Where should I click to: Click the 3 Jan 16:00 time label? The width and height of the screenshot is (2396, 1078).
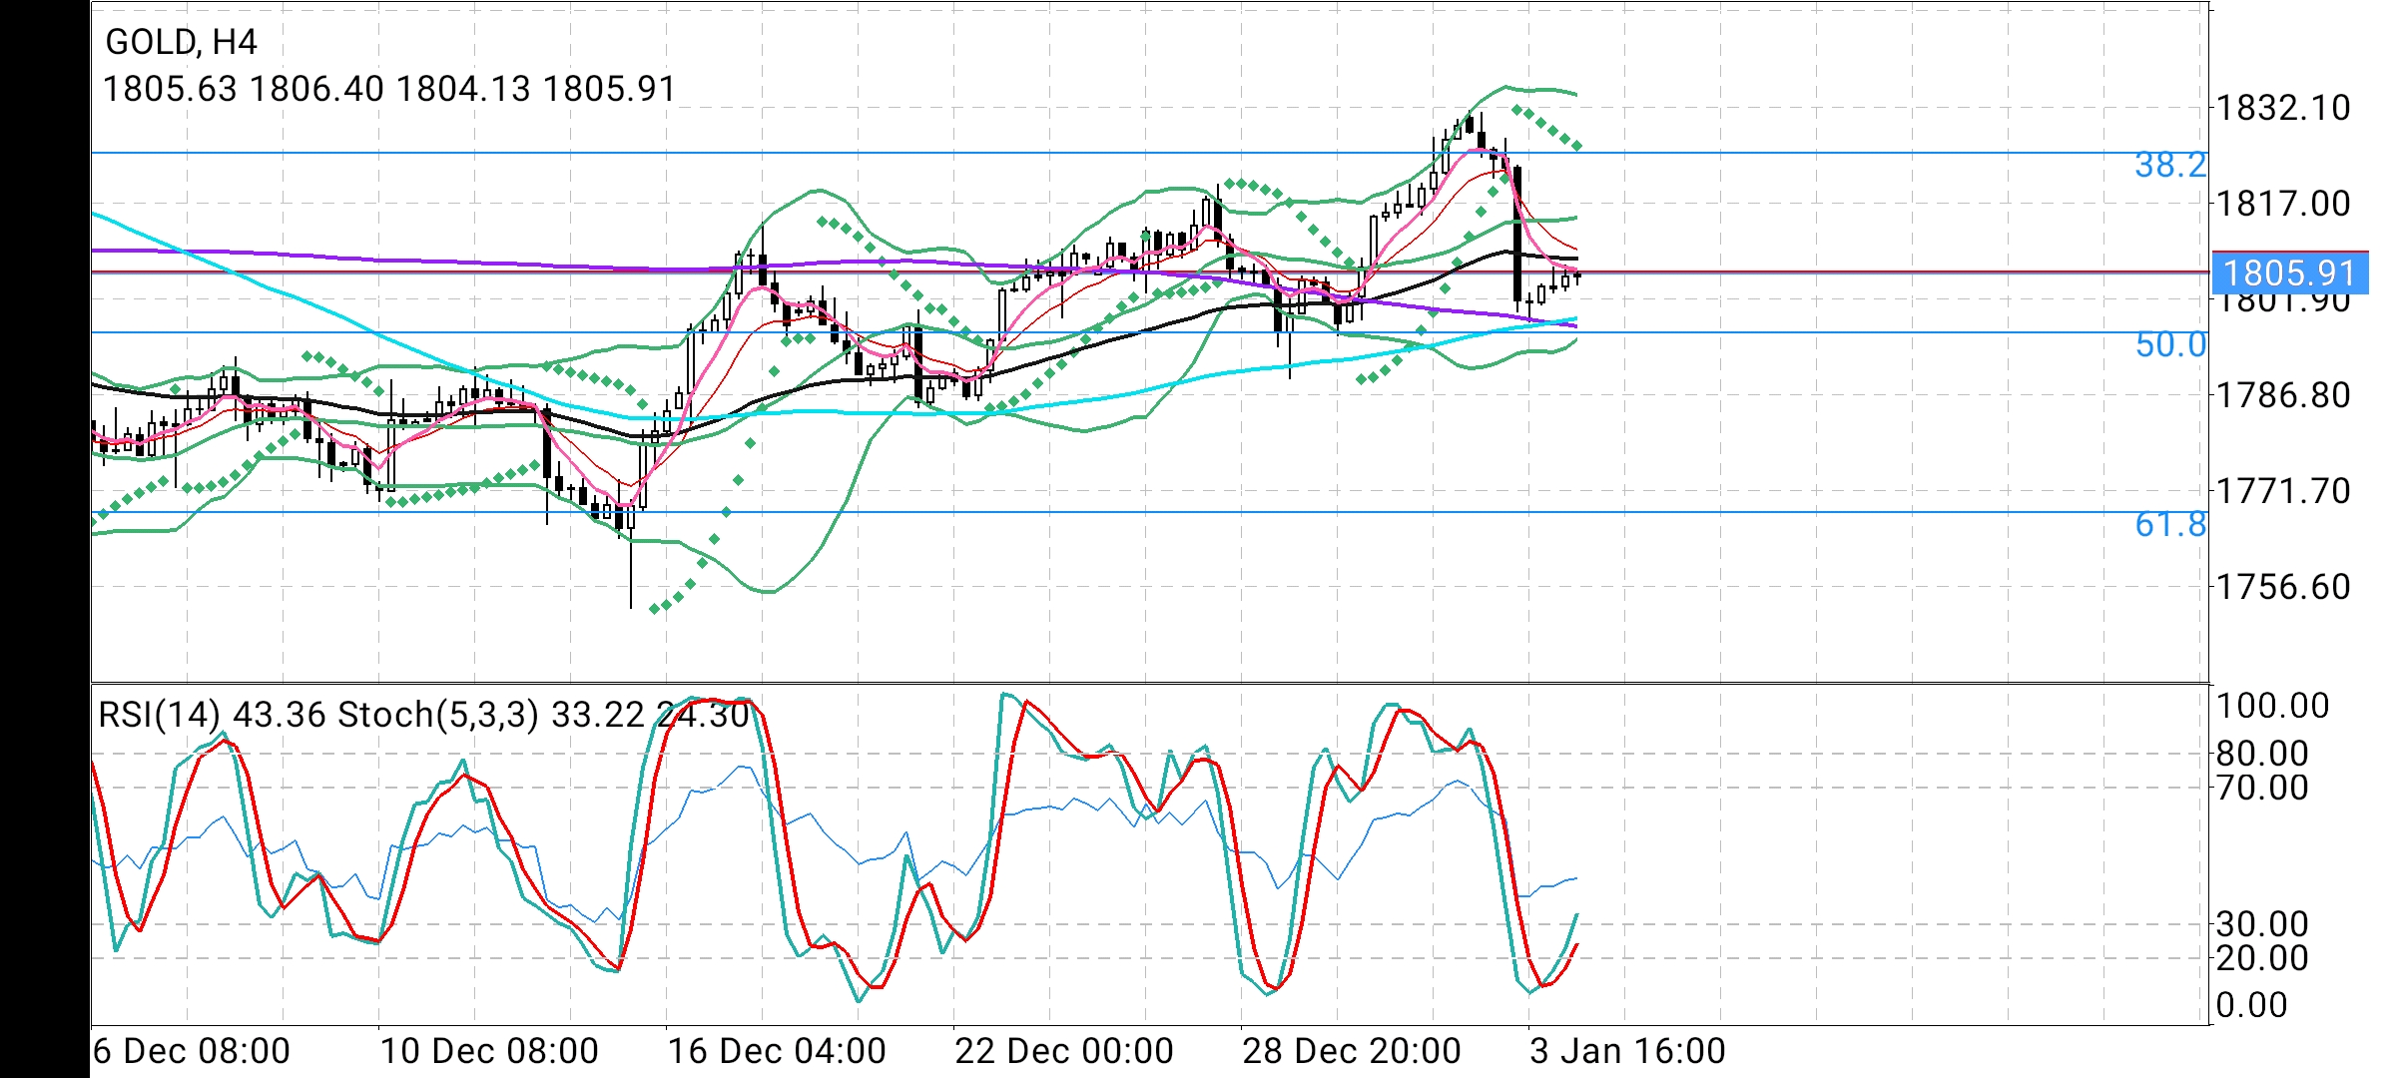pos(1627,1051)
